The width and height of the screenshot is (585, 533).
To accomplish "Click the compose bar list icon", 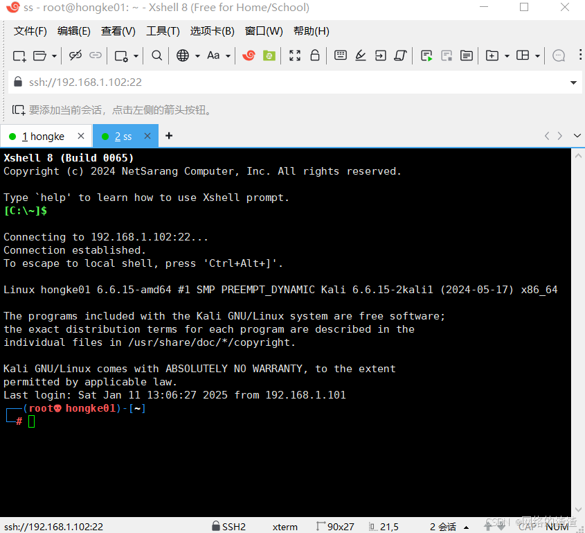I will click(x=467, y=55).
